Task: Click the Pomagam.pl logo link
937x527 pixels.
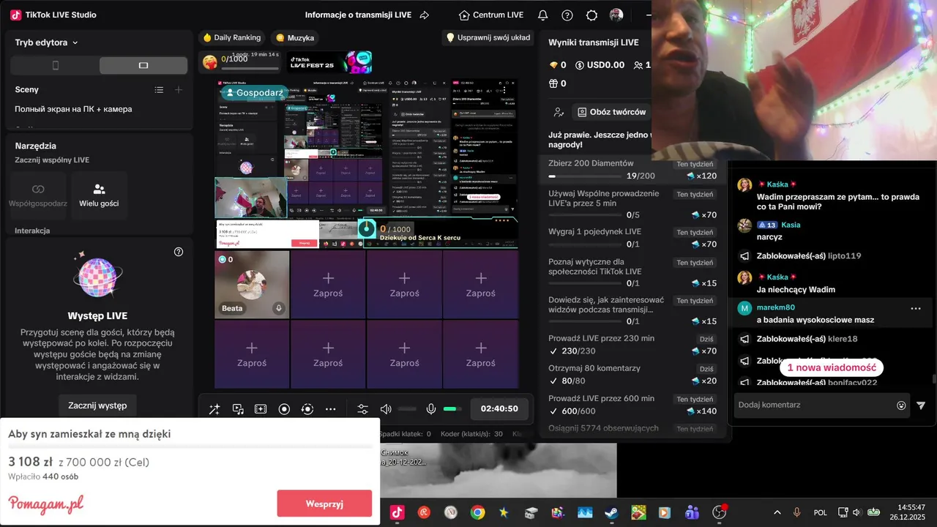Action: 46,504
